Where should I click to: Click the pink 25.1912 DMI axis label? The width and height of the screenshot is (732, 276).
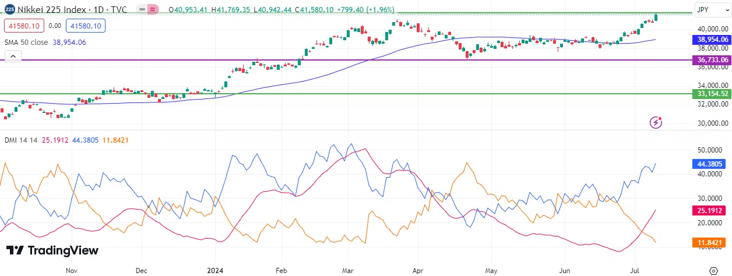[713, 210]
